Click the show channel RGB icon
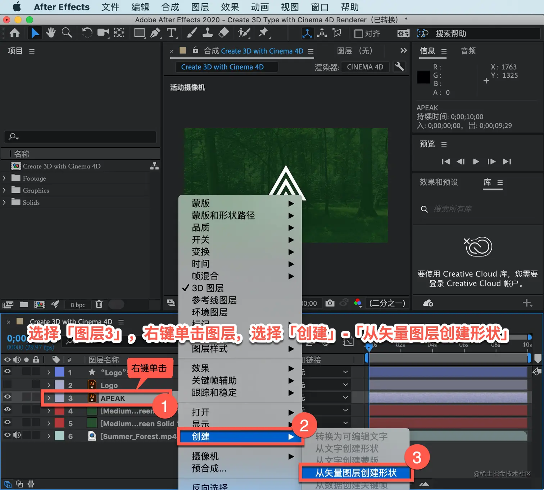 [358, 303]
